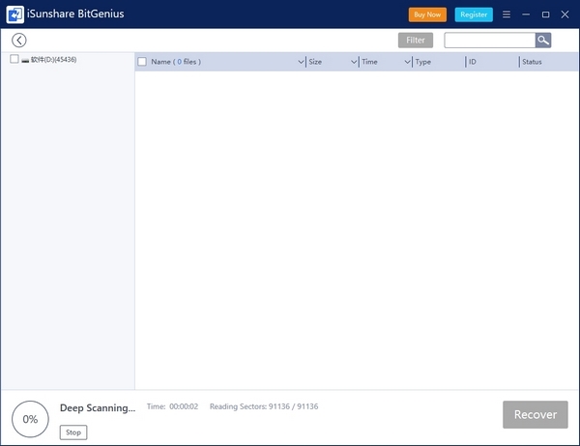Open the Time column dropdown arrow
The width and height of the screenshot is (580, 446).
pos(407,62)
